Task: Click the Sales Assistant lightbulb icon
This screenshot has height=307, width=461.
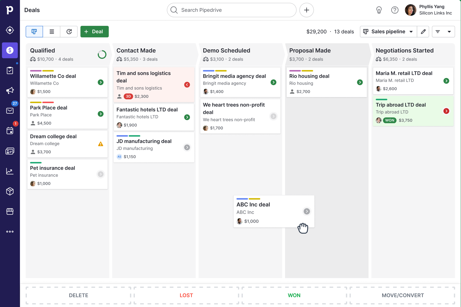Action: coord(379,10)
